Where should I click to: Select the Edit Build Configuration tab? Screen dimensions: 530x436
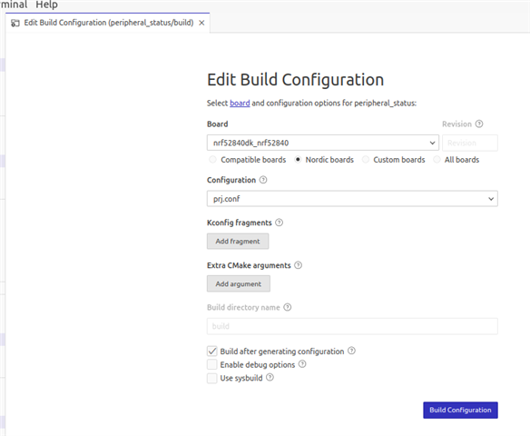point(107,23)
